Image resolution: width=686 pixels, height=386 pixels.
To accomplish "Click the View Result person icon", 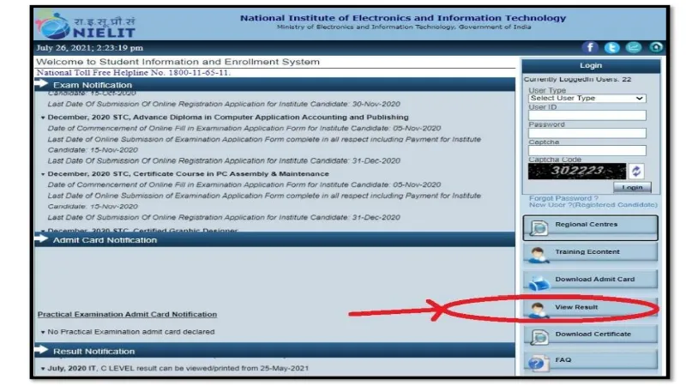I will tap(539, 310).
